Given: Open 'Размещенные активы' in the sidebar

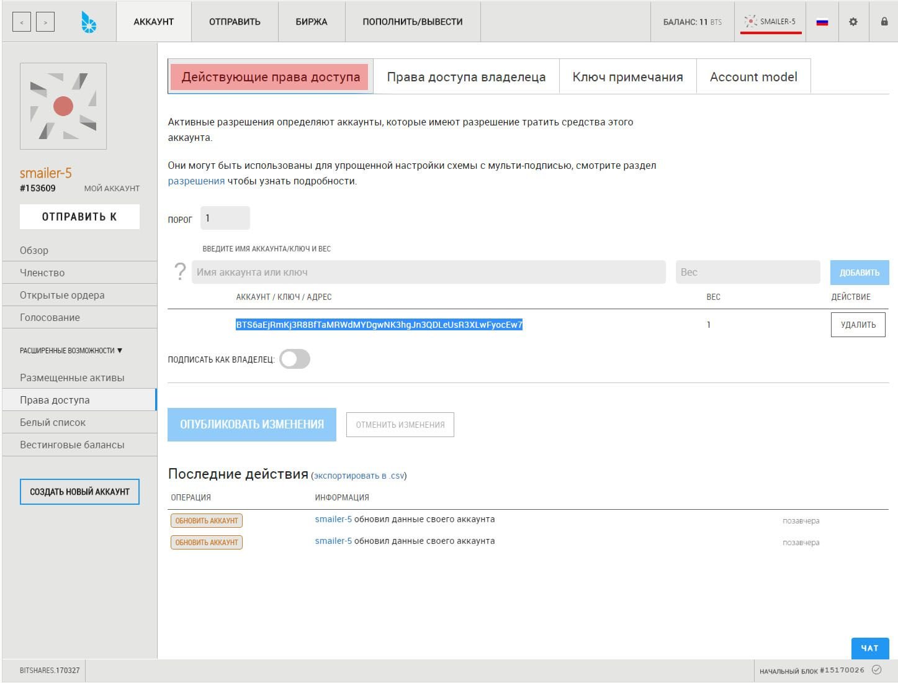Looking at the screenshot, I should click(79, 378).
